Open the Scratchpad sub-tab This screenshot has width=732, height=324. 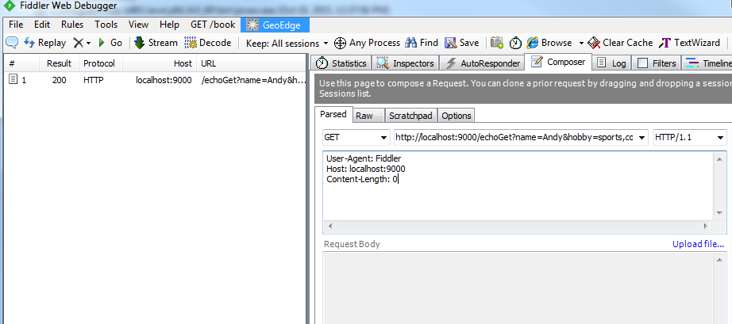pyautogui.click(x=410, y=116)
